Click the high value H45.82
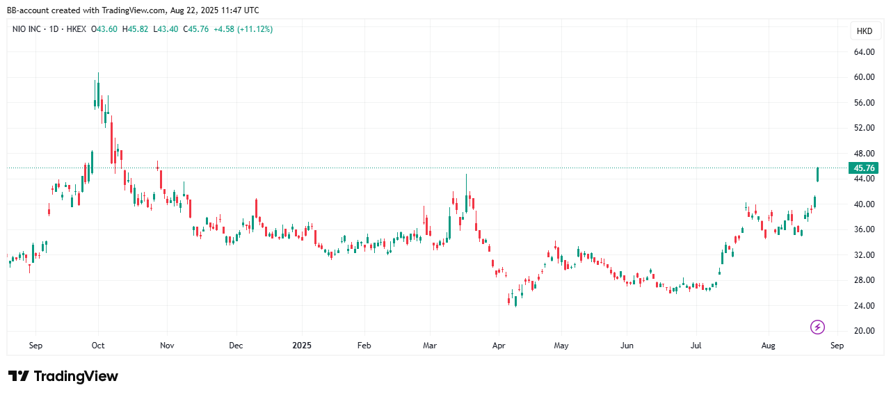 click(136, 29)
